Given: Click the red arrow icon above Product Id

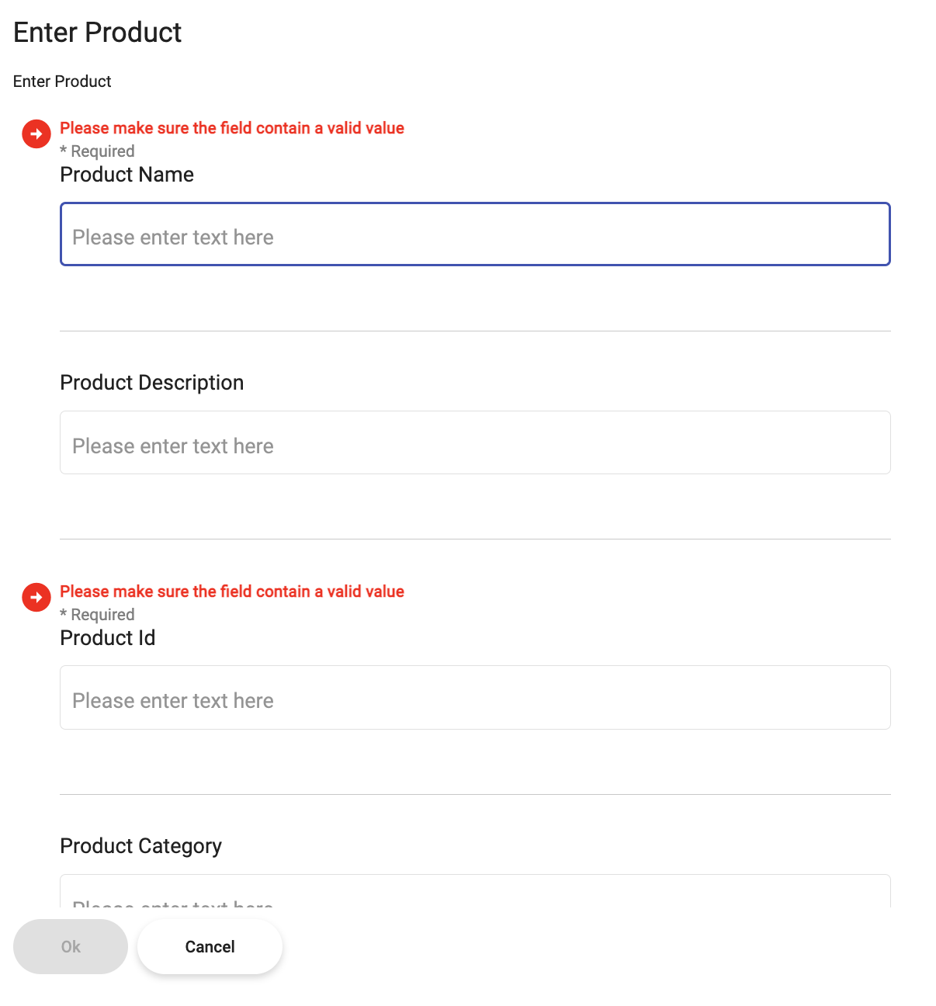Looking at the screenshot, I should (x=36, y=597).
